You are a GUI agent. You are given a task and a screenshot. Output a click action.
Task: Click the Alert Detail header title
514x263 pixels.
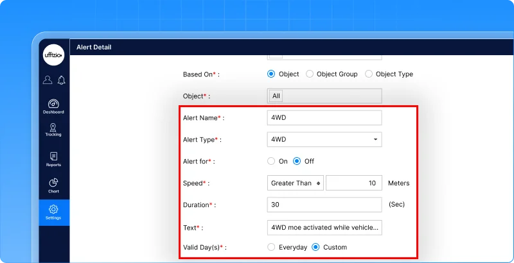click(94, 47)
